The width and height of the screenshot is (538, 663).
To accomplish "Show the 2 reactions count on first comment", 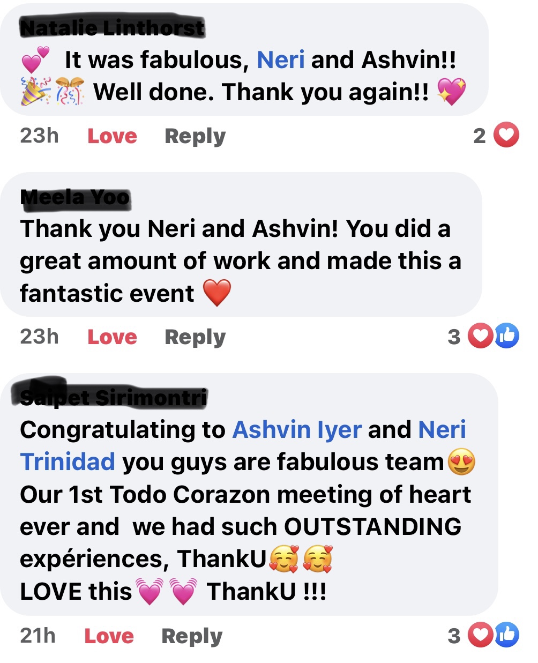I will 480,136.
